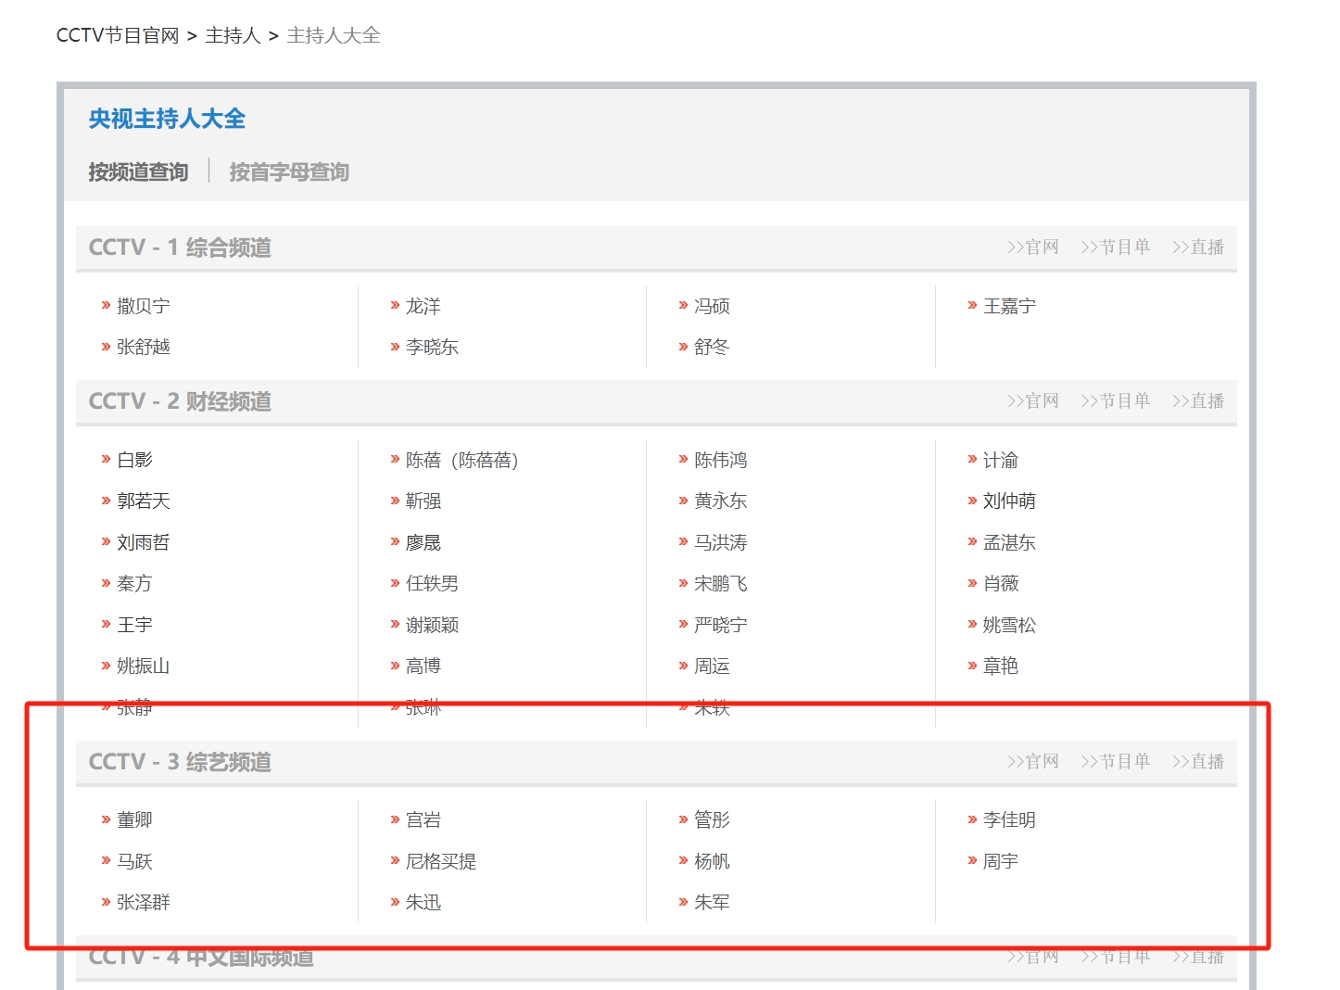Click the 央视主持人大全 heading
1340x990 pixels.
pyautogui.click(x=167, y=119)
